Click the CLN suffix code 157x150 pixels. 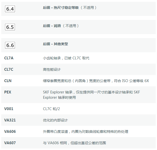pos(8,81)
